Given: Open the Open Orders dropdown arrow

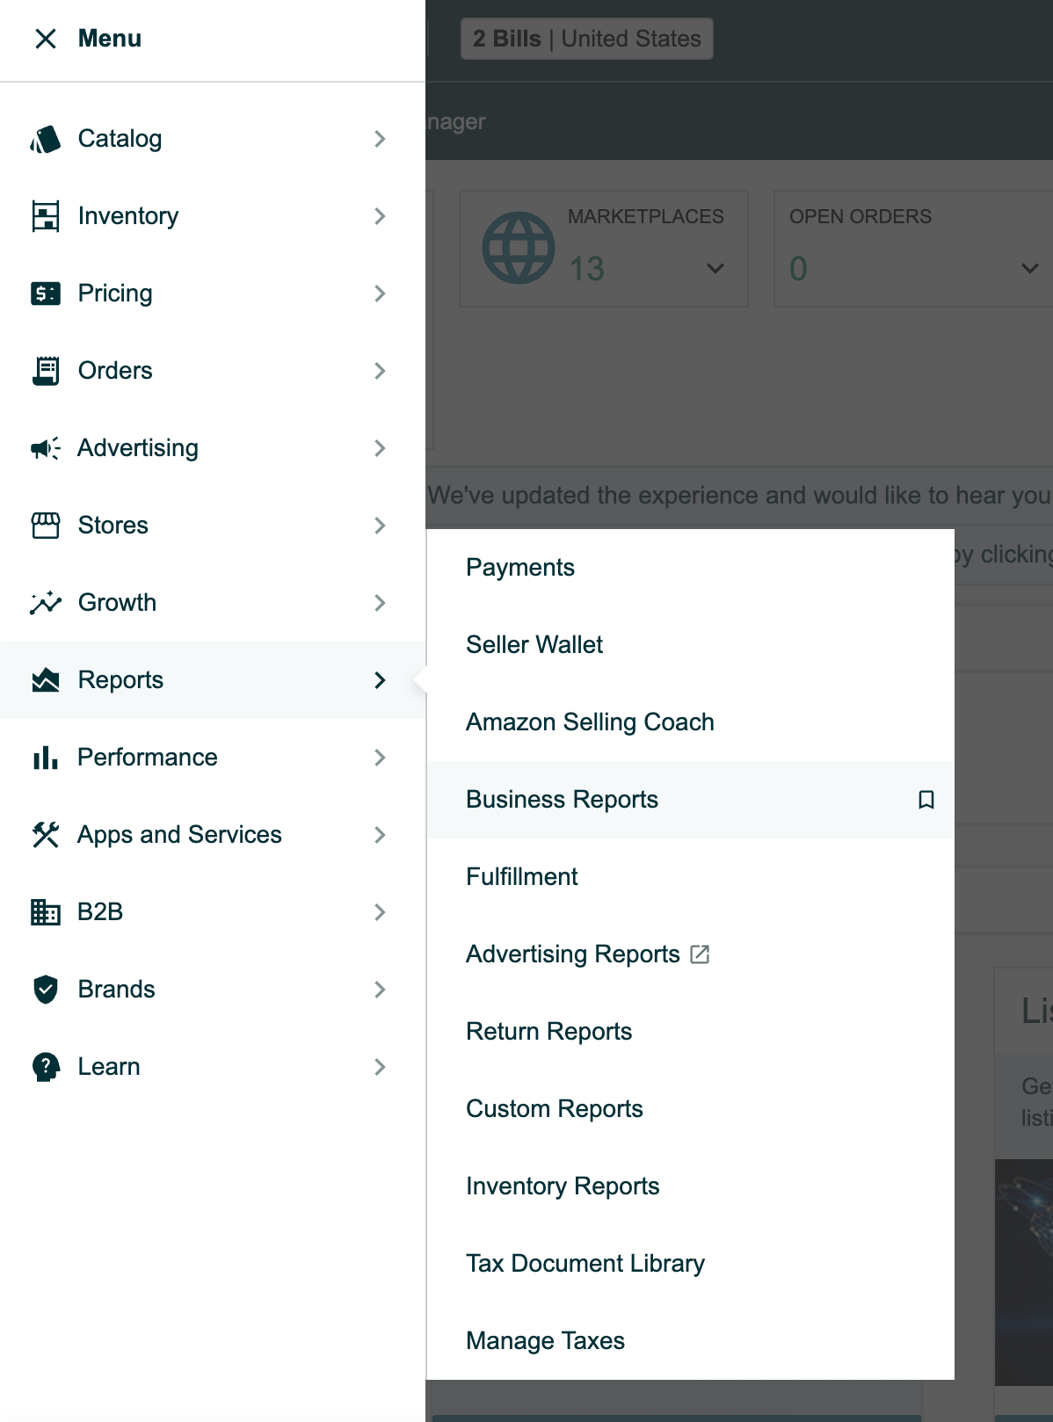Looking at the screenshot, I should click(x=1029, y=268).
